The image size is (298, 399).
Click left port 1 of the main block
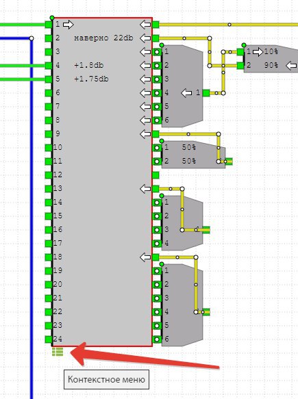(x=49, y=25)
